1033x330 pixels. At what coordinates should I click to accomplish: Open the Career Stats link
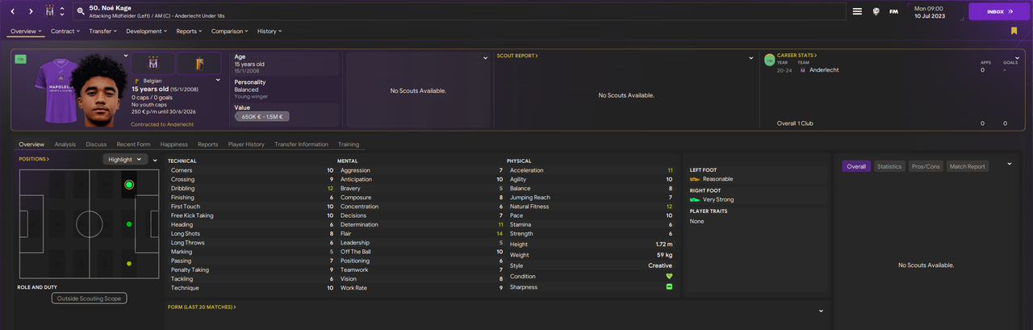coord(797,56)
